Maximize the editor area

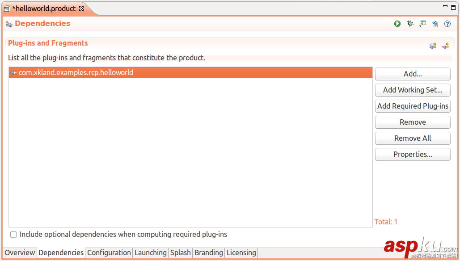coord(453,7)
